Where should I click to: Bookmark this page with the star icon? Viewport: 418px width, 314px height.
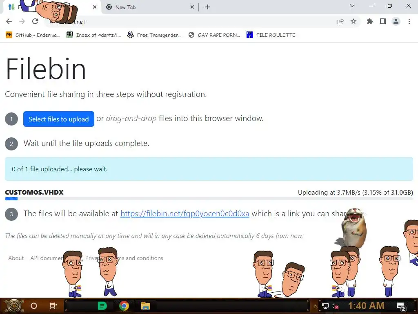point(354,21)
